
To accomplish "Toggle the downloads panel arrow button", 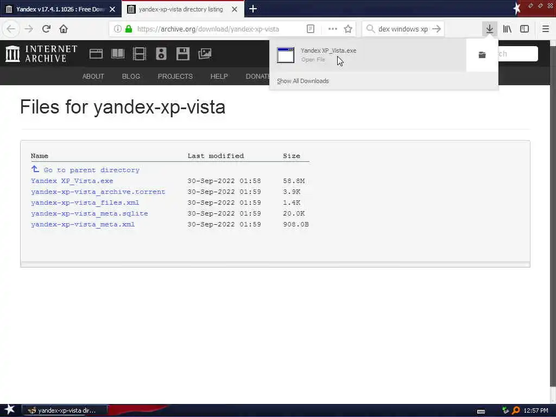I will click(x=490, y=29).
